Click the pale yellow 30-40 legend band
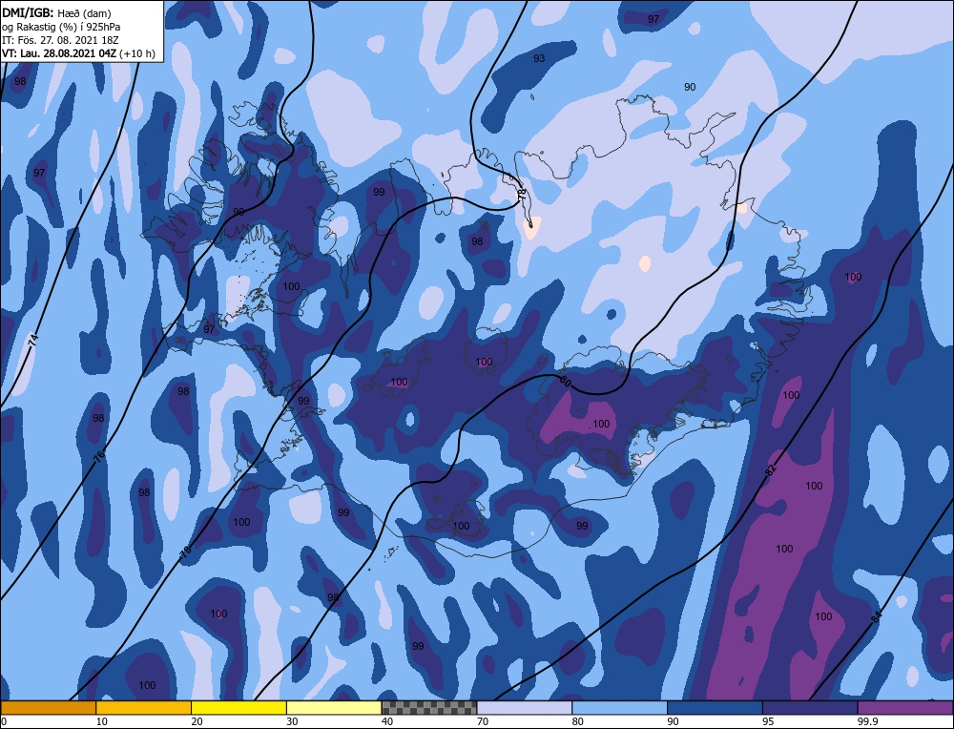Viewport: 954px width, 729px height. [334, 707]
